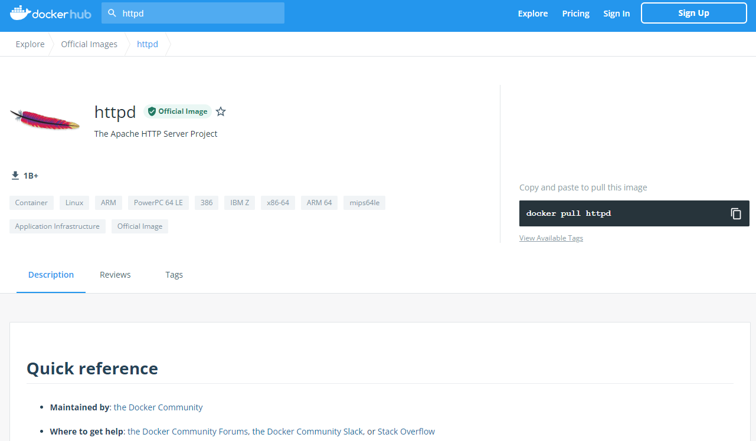Click the Quick reference heading
The height and width of the screenshot is (441, 756).
[x=92, y=368]
